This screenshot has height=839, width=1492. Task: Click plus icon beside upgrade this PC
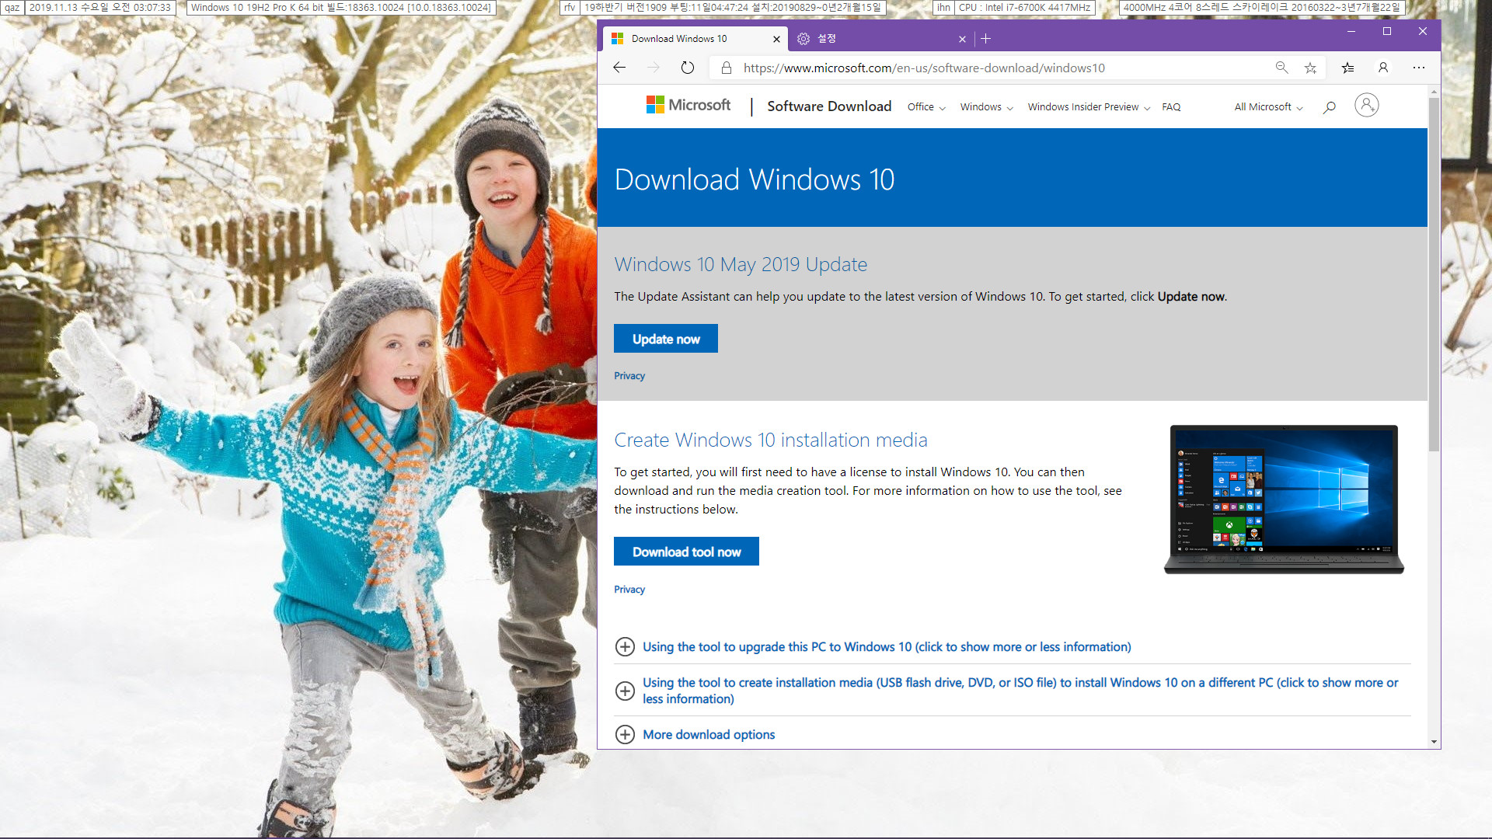[625, 646]
